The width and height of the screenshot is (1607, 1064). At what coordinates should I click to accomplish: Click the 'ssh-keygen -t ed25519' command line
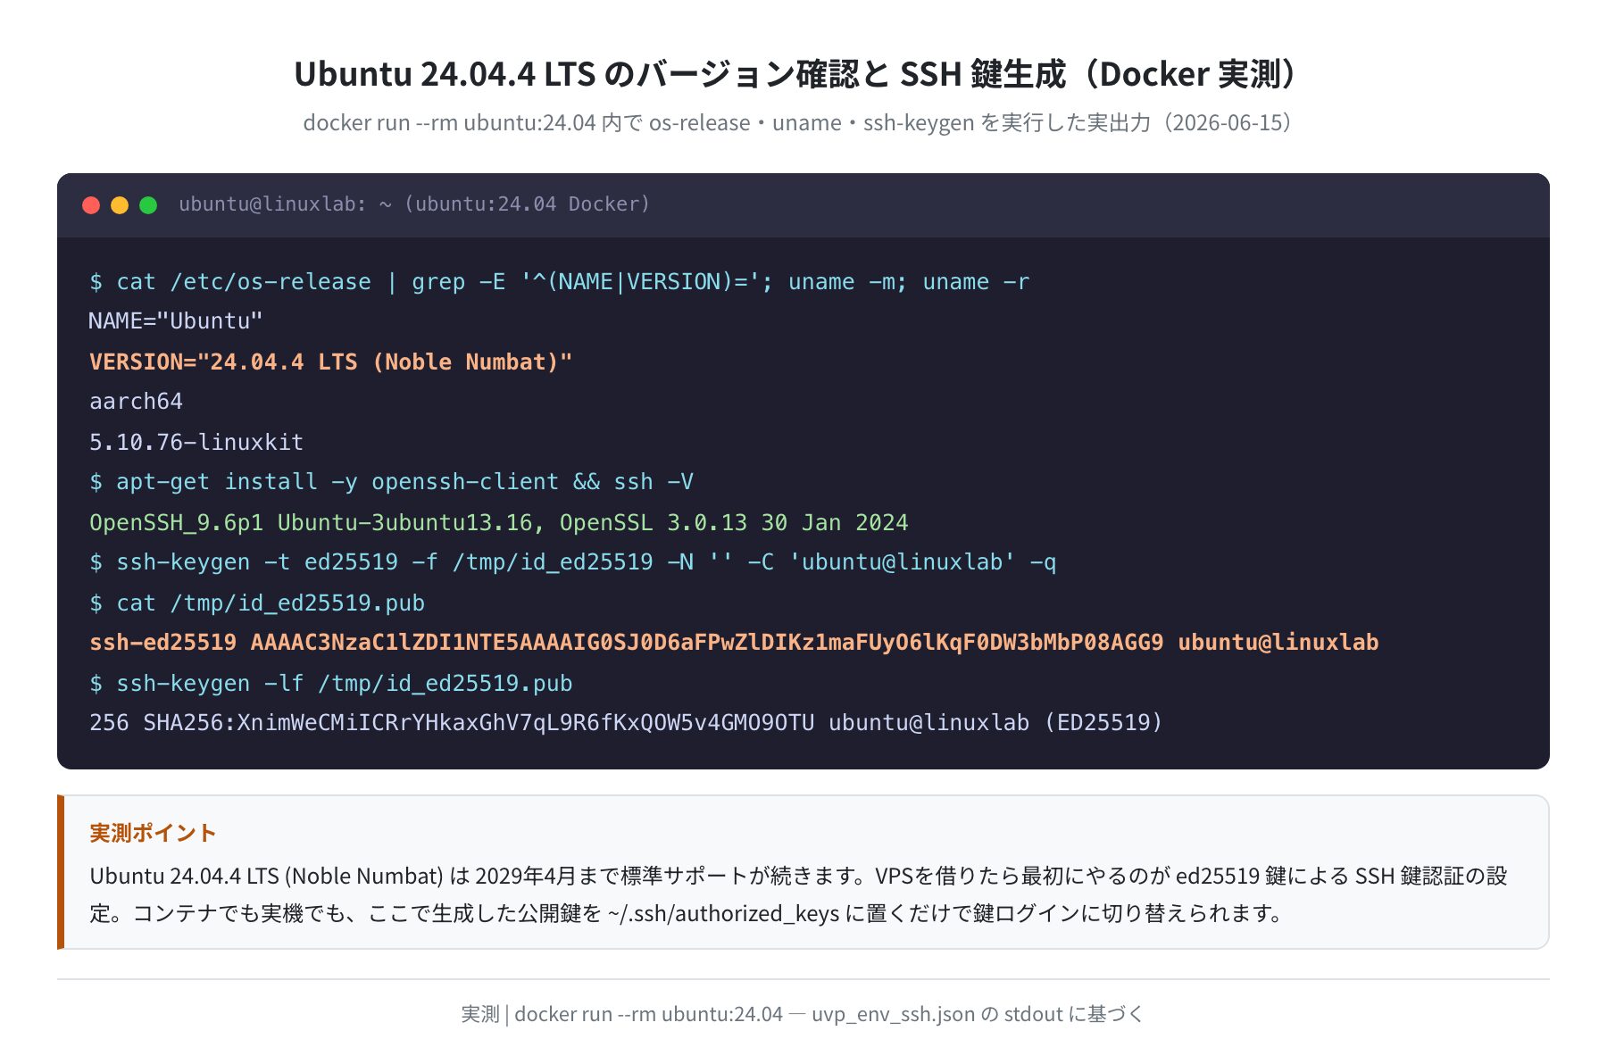pyautogui.click(x=572, y=562)
